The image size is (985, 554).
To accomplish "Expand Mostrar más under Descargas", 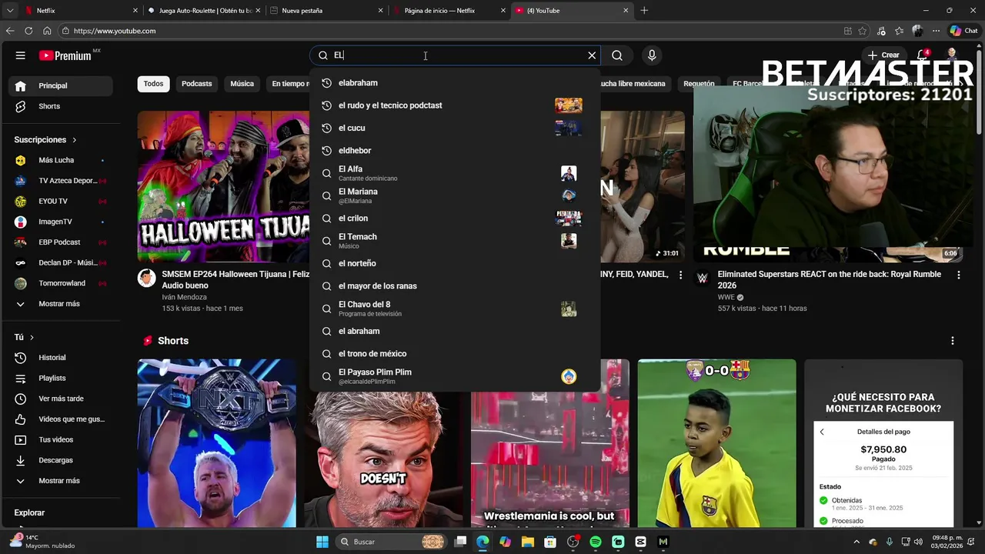I will (x=60, y=481).
